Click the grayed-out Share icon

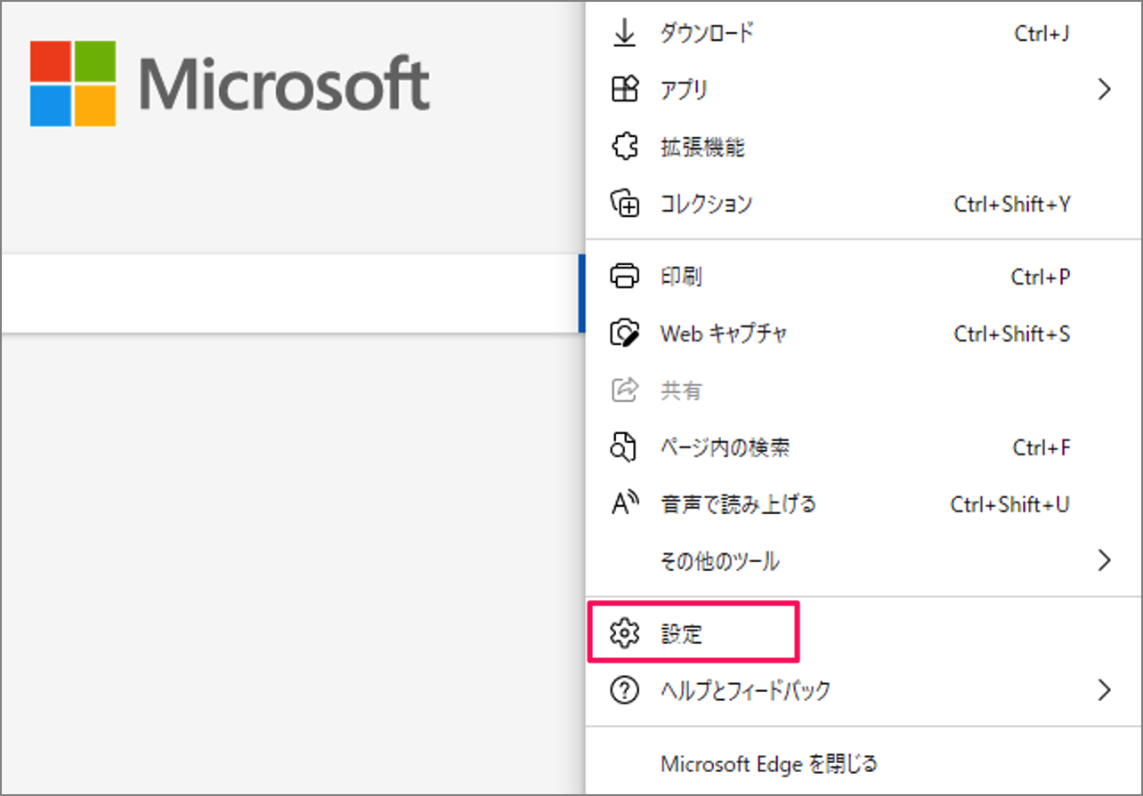[626, 390]
